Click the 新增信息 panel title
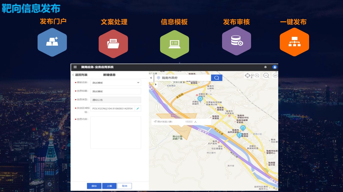 [x=109, y=75]
